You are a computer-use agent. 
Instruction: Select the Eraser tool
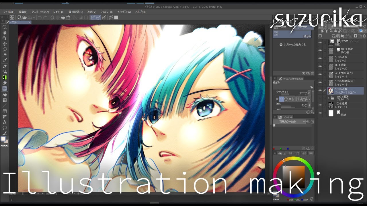(x=5, y=83)
